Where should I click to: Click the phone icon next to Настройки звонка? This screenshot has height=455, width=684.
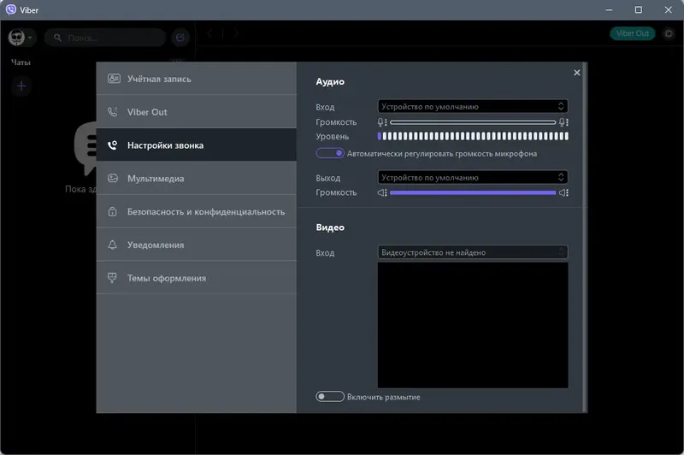pos(113,145)
